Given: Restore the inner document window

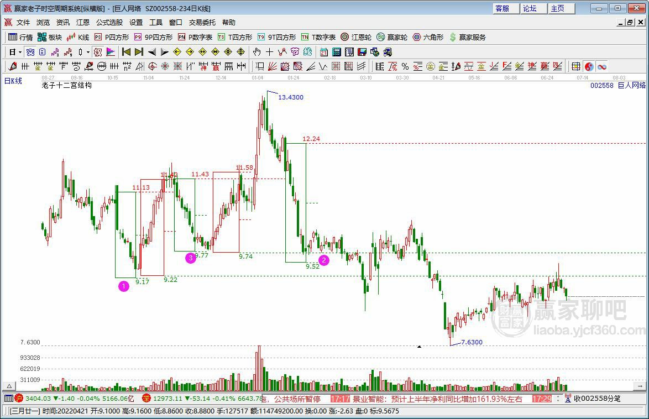Looking at the screenshot, I should tap(630, 22).
